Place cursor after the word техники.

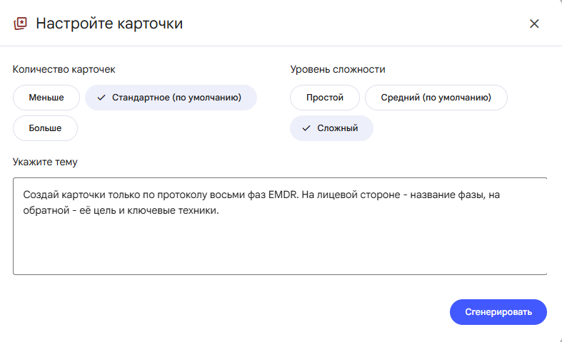[x=219, y=210]
